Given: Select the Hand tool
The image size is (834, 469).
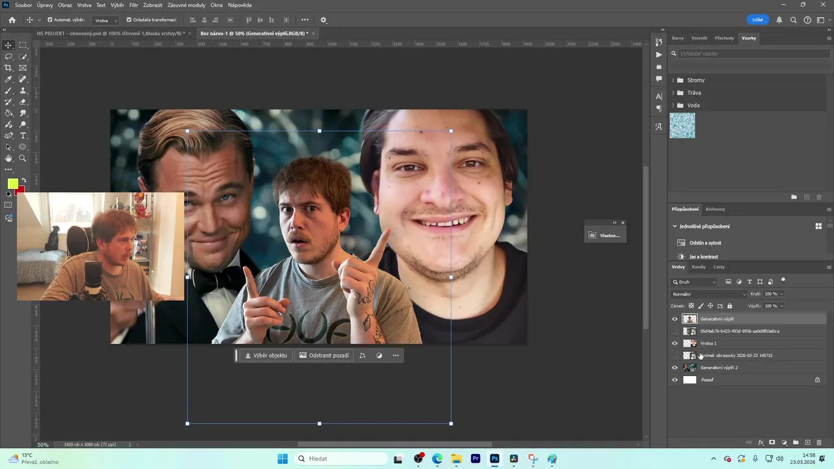Looking at the screenshot, I should pyautogui.click(x=8, y=158).
